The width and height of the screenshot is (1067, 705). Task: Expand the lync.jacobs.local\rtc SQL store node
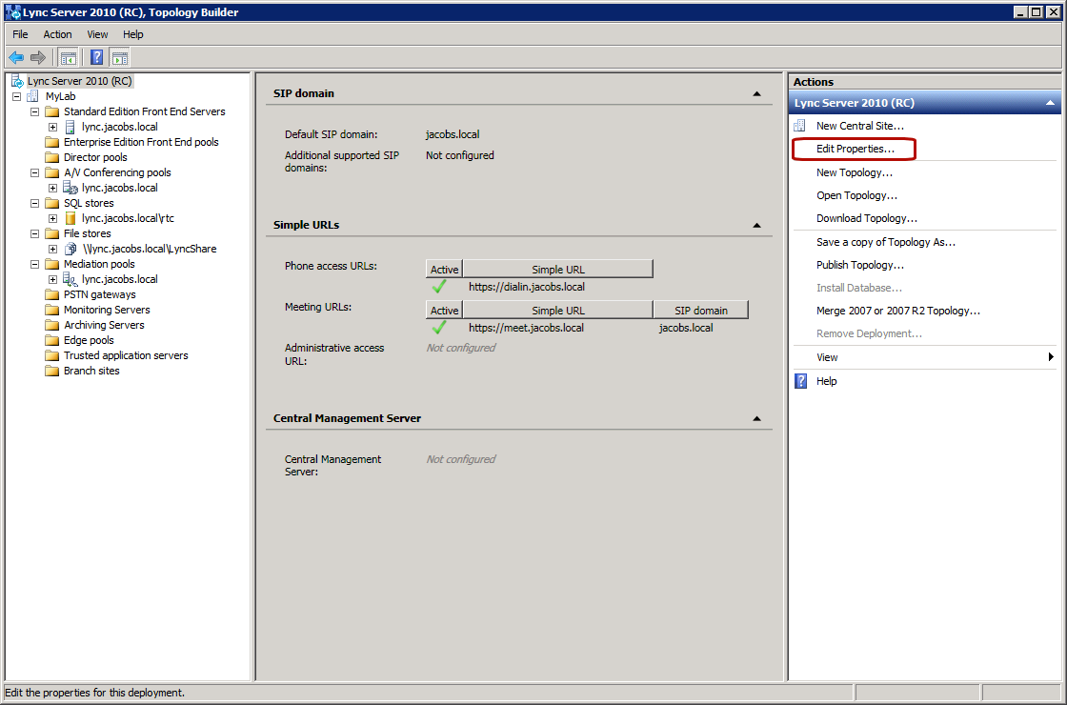52,218
